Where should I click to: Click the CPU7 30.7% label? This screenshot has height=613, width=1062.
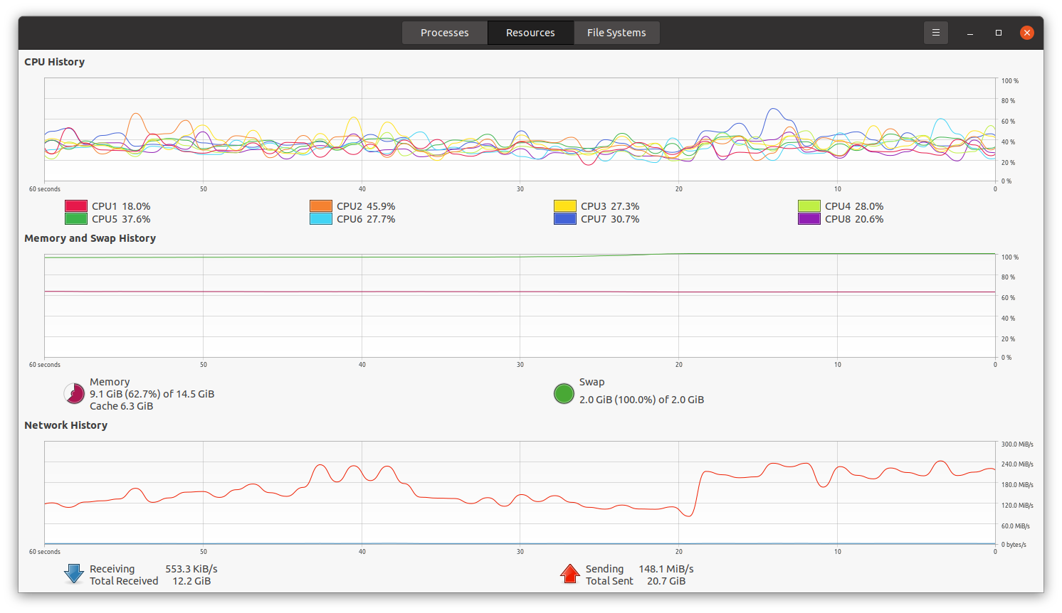click(x=610, y=219)
